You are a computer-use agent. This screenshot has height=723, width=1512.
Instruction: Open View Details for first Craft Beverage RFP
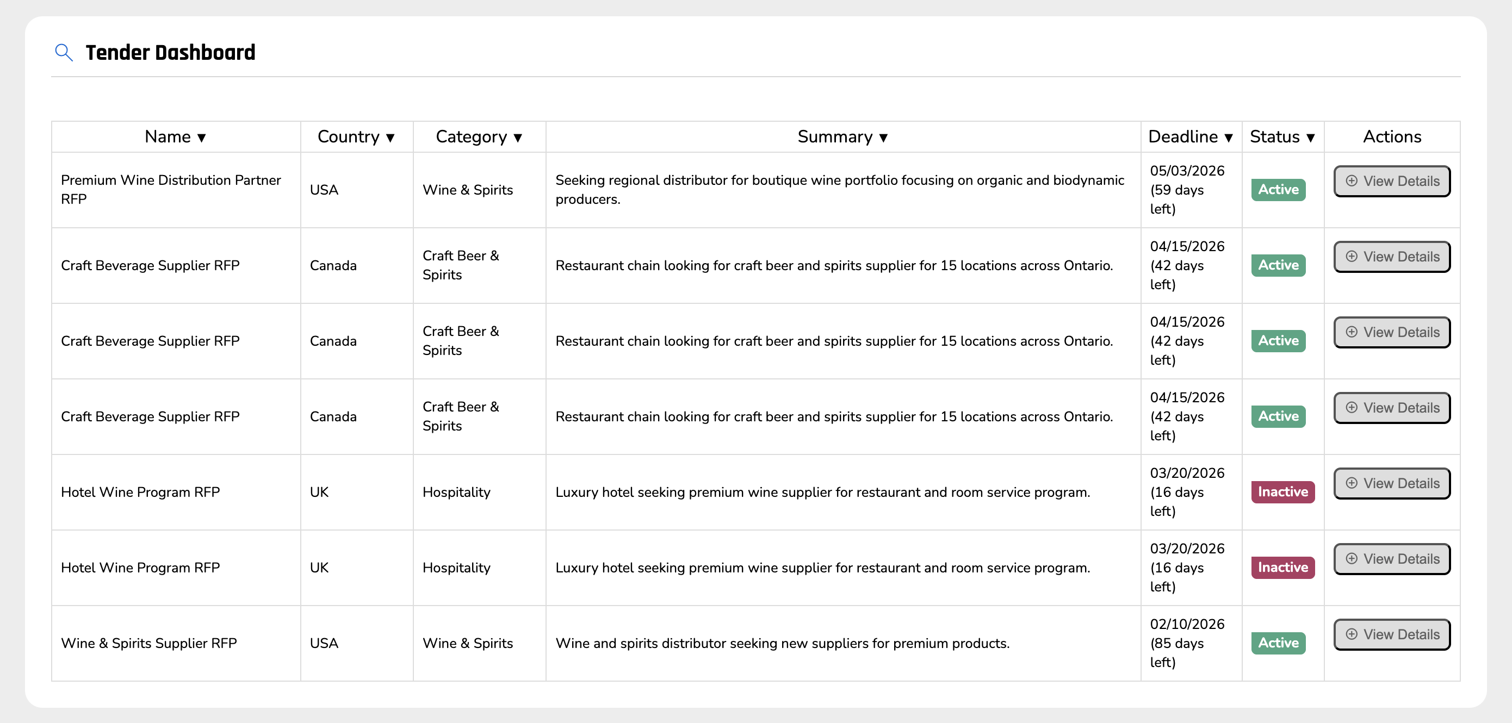pos(1392,257)
